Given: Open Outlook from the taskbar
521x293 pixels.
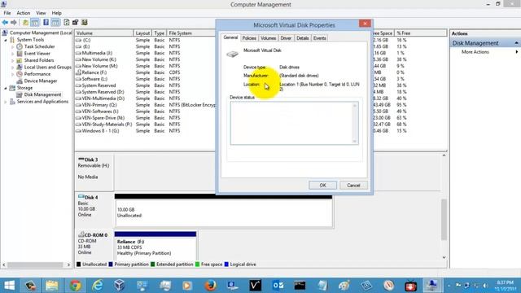Looking at the screenshot, I should (278, 286).
